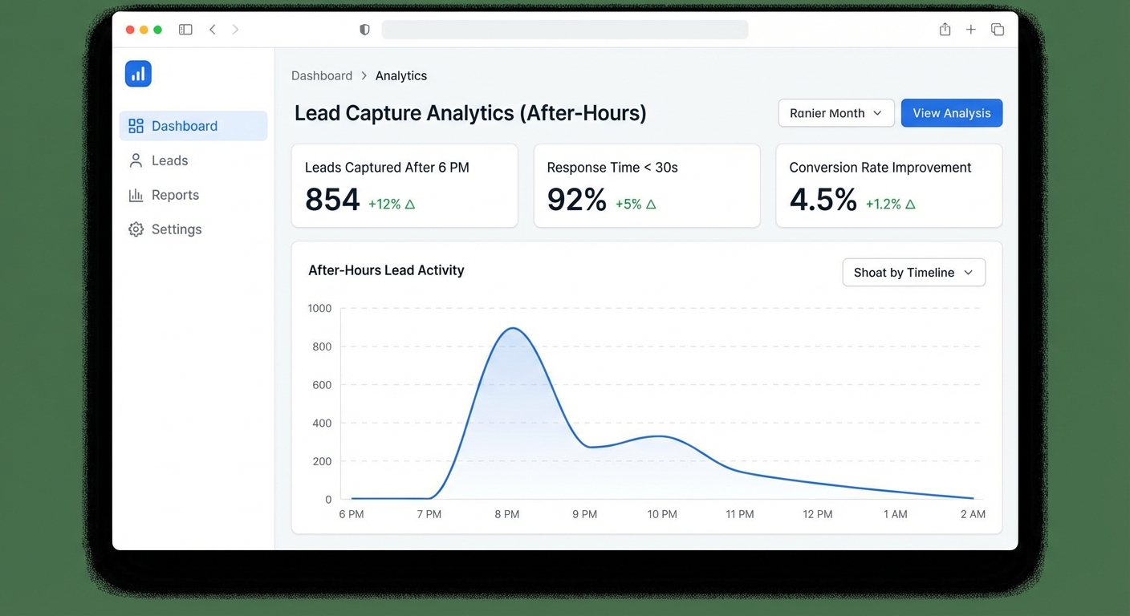Screen dimensions: 1130x616
Task: Toggle the browser sidebar icon
Action: coord(185,29)
